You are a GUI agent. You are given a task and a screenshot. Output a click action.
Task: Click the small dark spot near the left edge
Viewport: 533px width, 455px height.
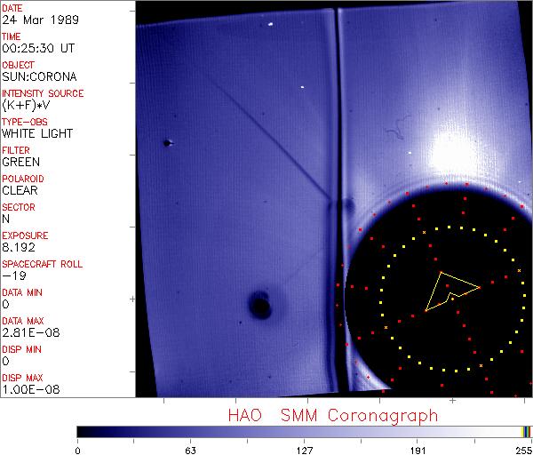pyautogui.click(x=167, y=142)
